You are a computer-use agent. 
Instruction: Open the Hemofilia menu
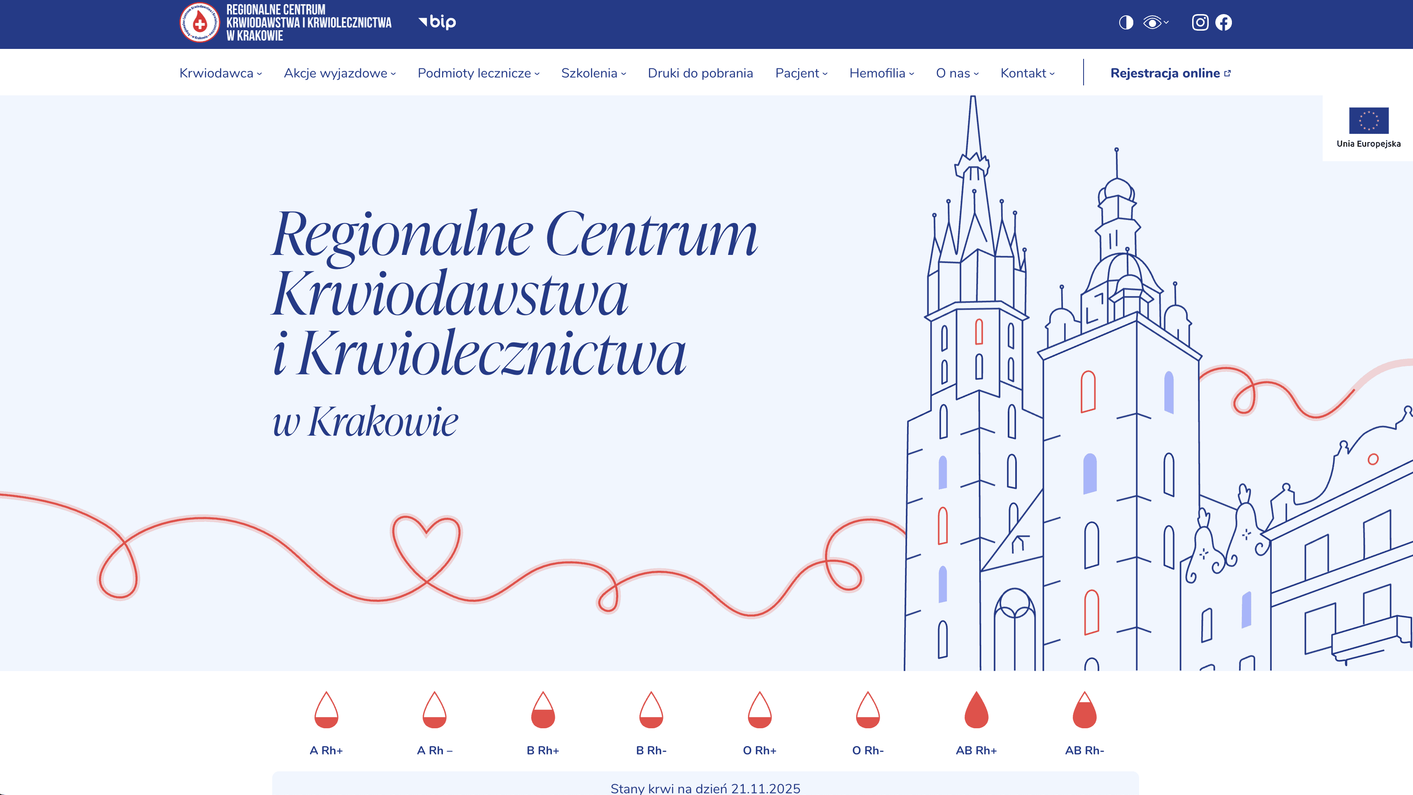coord(881,73)
